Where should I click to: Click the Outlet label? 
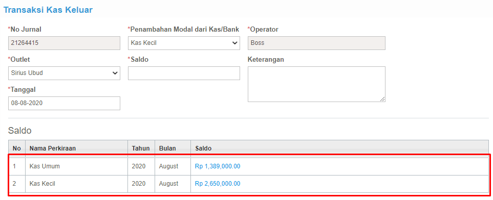click(19, 60)
